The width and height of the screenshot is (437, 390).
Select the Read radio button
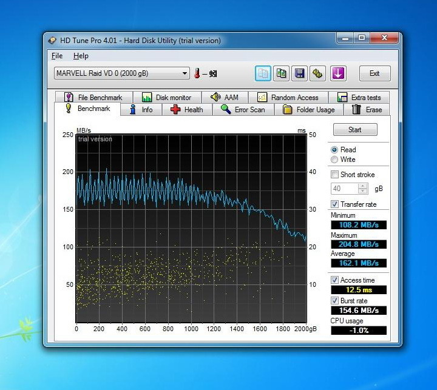334,150
